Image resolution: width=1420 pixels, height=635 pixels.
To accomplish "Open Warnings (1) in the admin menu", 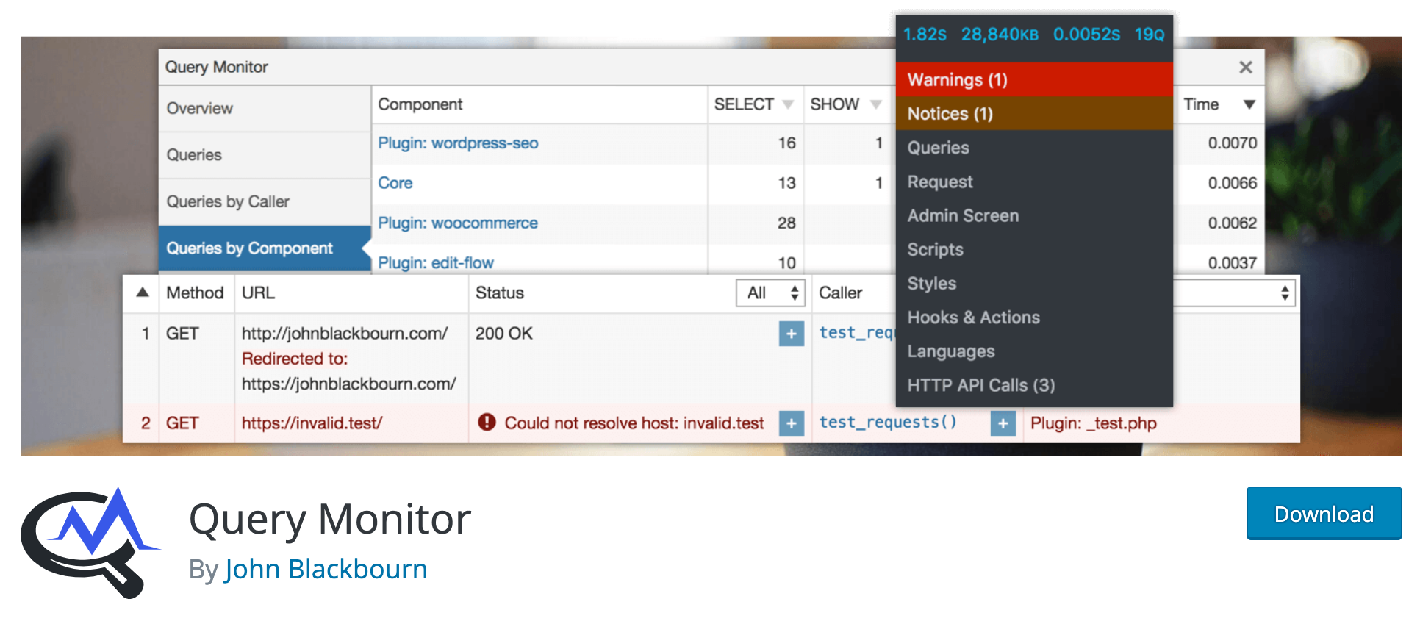I will pyautogui.click(x=957, y=79).
